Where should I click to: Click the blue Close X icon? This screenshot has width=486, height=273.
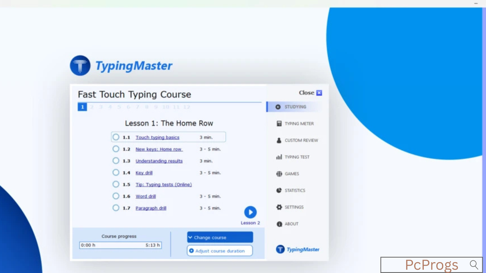coord(319,93)
